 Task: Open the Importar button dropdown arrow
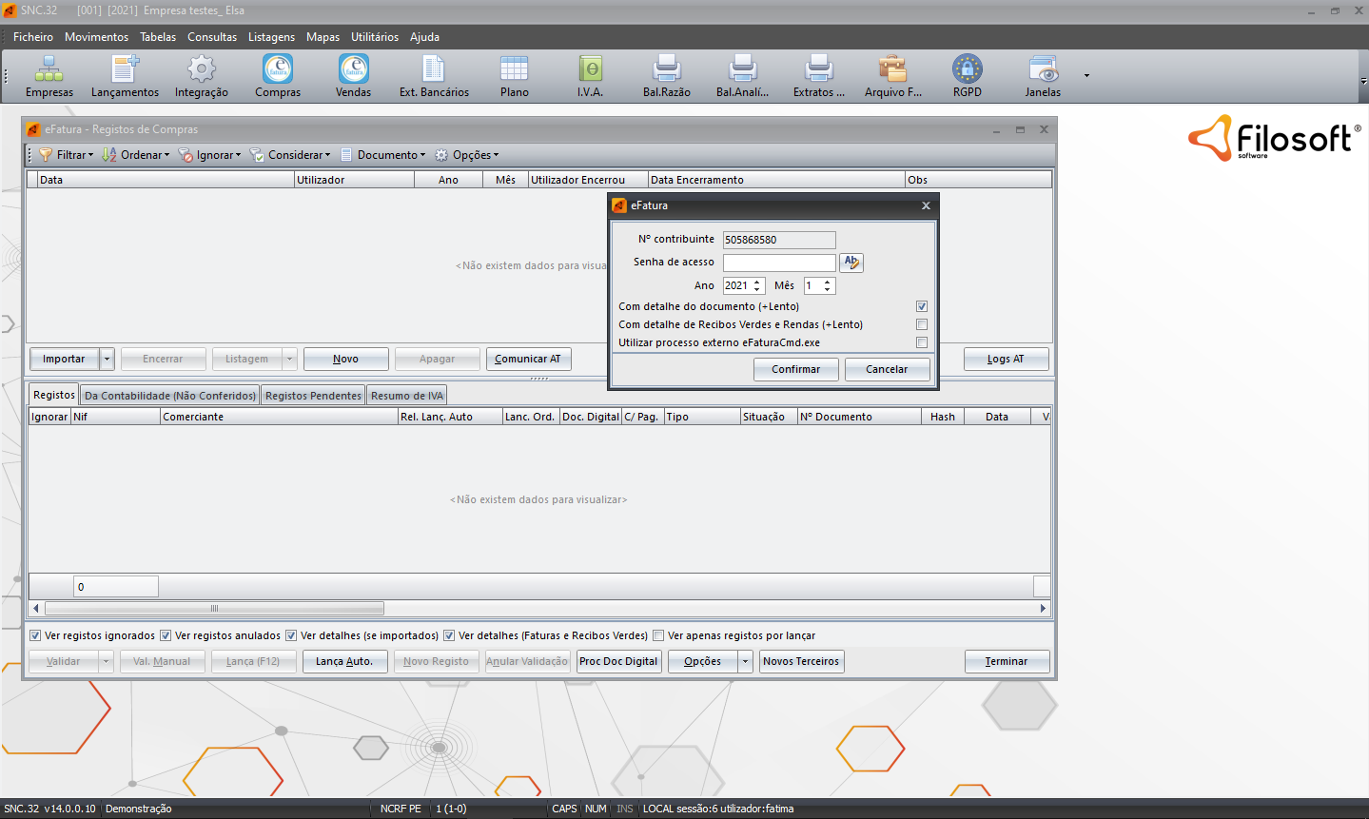click(108, 360)
